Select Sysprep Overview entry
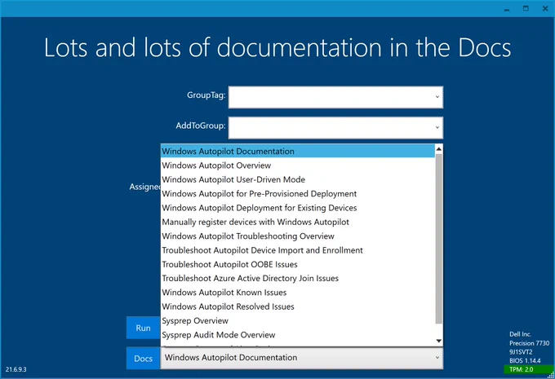The image size is (555, 379). pos(298,320)
